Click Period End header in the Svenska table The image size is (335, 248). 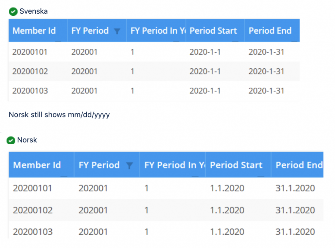270,31
